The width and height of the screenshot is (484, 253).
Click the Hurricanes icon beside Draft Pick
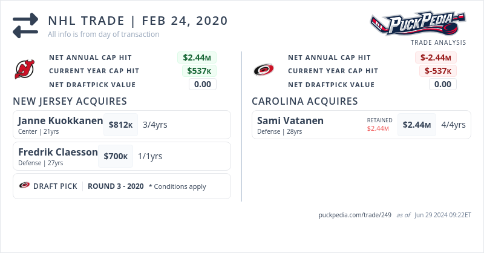pyautogui.click(x=25, y=186)
